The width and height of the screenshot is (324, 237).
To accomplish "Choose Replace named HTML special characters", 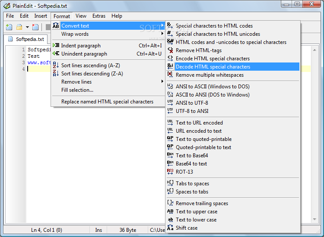I will click(x=108, y=102).
